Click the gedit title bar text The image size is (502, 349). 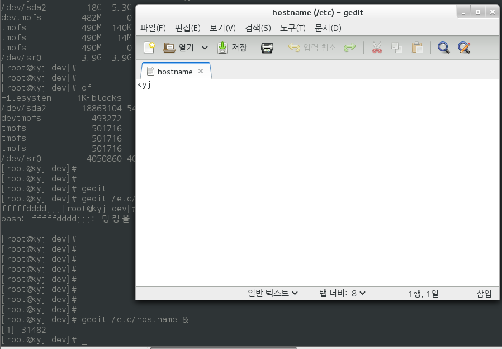click(x=318, y=12)
